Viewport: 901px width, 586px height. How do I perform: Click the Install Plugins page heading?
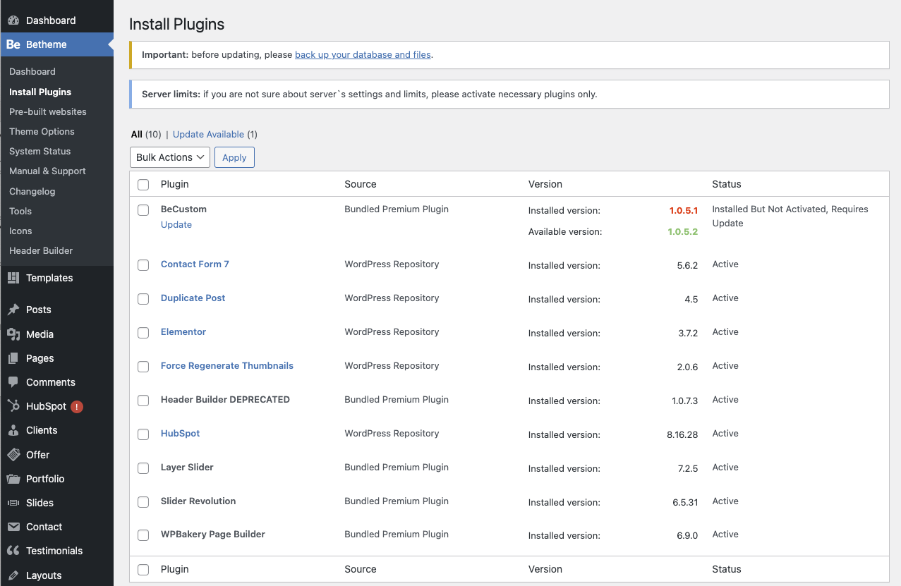[177, 24]
